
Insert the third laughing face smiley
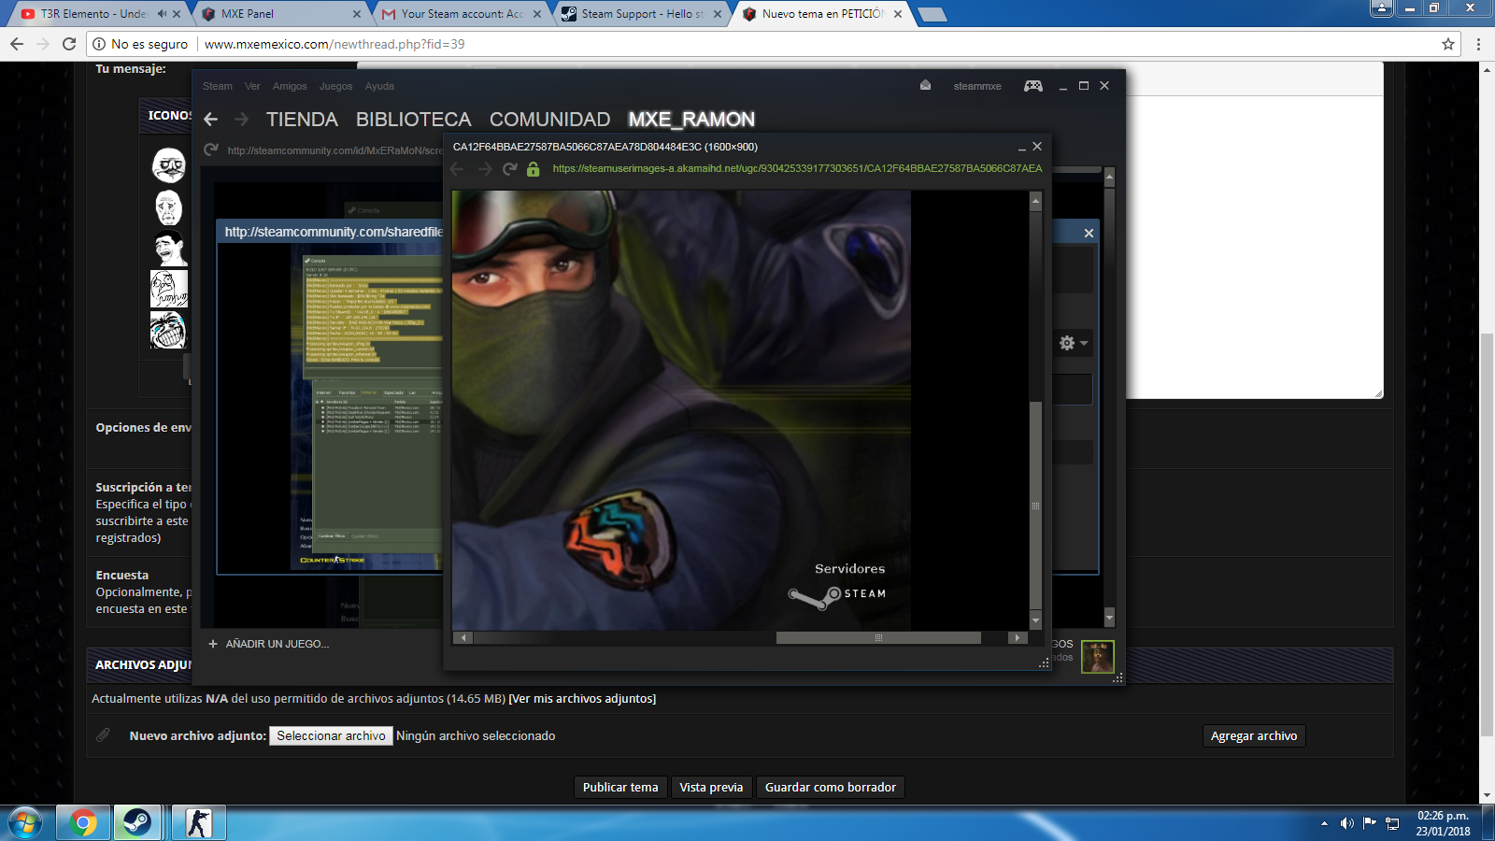point(169,249)
